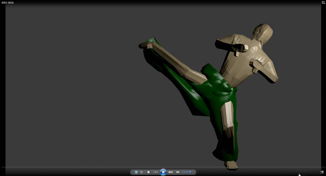Click the far left end of the seek bar
Image resolution: width=326 pixels, height=176 pixels.
pyautogui.click(x=2, y=167)
